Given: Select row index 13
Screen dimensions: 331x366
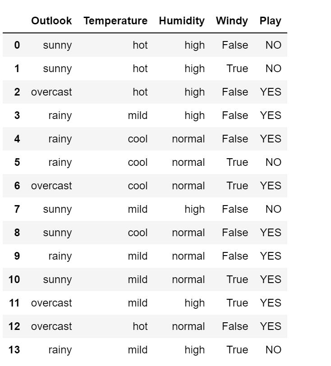Looking at the screenshot, I should [x=14, y=350].
